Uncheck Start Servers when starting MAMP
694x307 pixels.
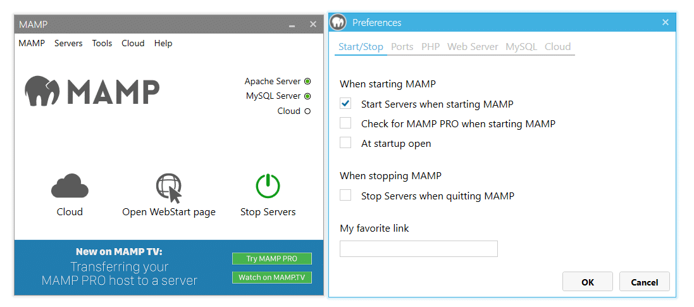click(345, 104)
